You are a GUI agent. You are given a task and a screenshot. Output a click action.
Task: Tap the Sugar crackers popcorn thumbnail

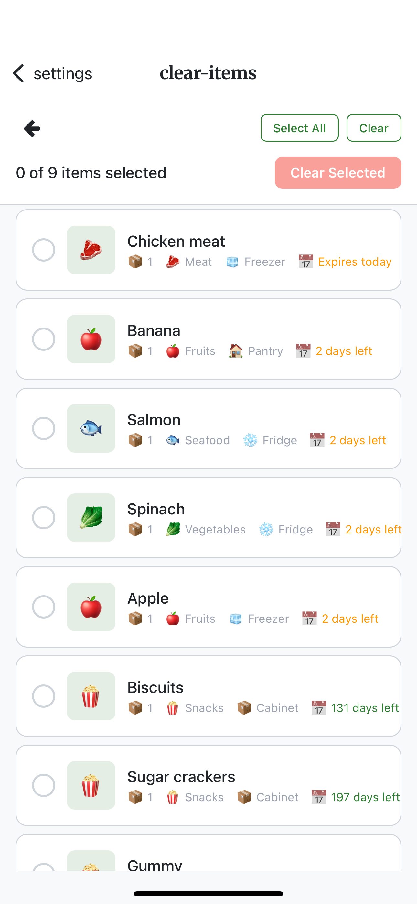click(x=91, y=785)
